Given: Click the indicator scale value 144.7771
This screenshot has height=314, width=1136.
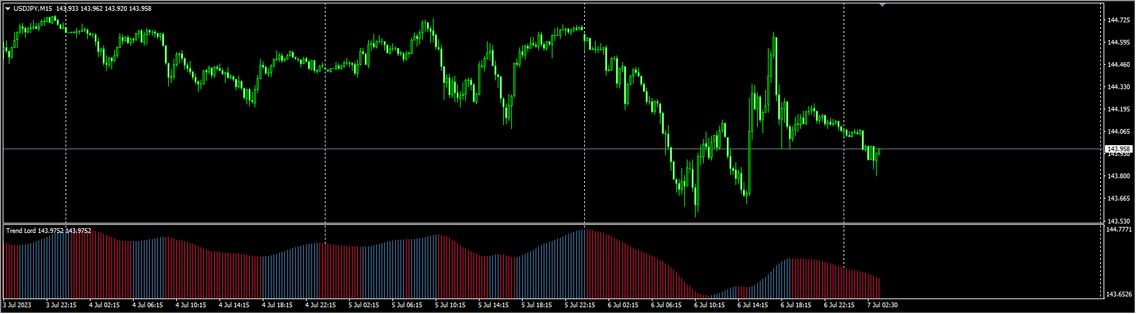Looking at the screenshot, I should (x=1120, y=230).
